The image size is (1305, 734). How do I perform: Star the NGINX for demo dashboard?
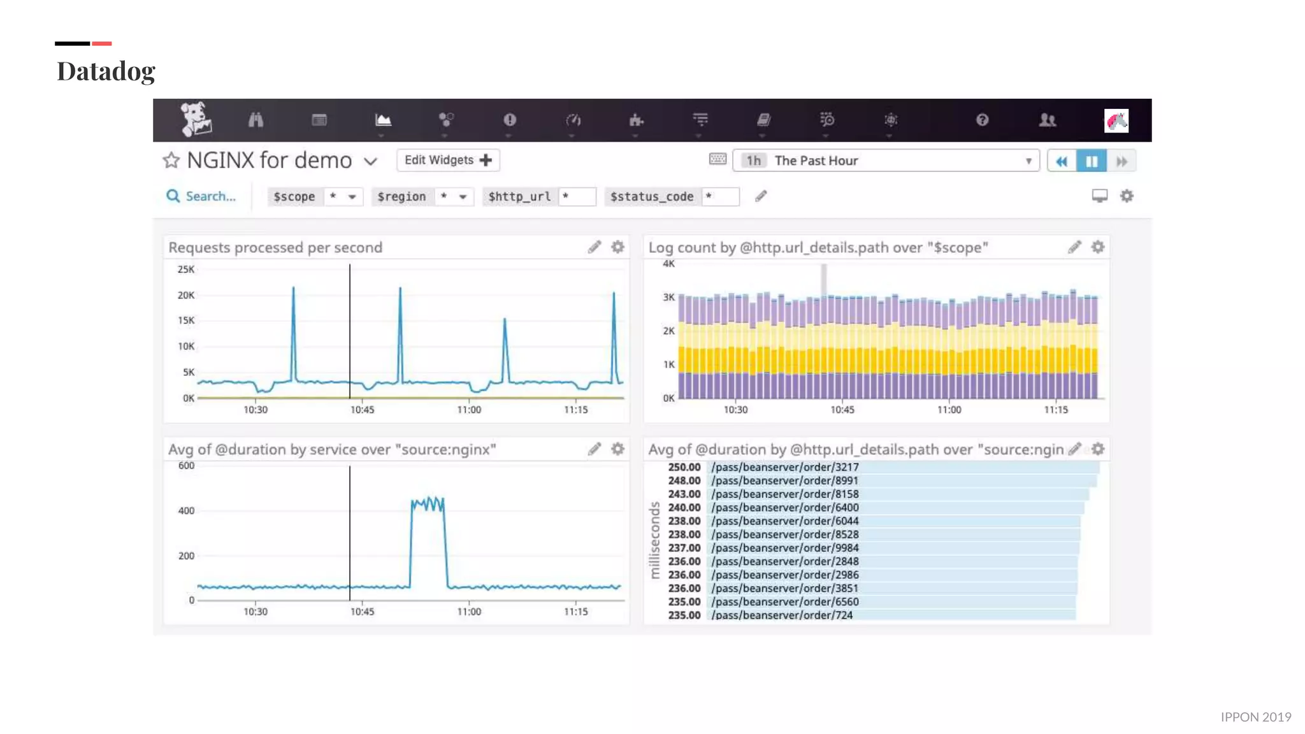pos(171,160)
